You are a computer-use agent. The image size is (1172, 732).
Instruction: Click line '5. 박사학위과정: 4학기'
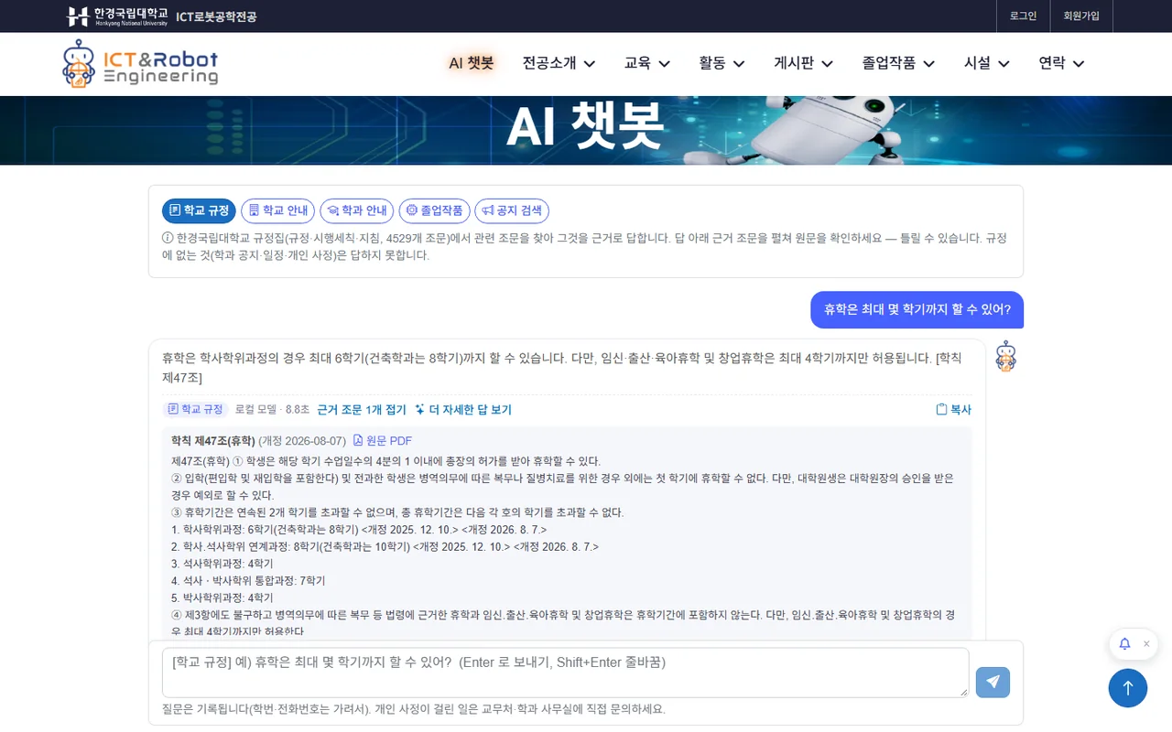[222, 597]
